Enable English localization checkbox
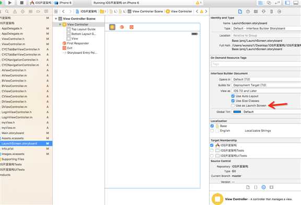This screenshot has height=205, width=301. coord(212,131)
